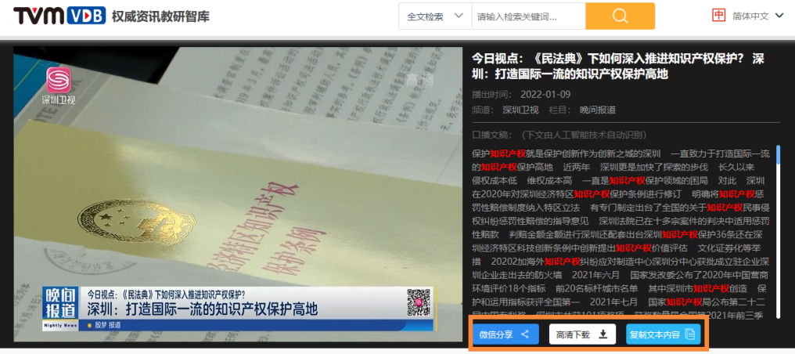Click the 殷梦 报道 reporter caption
This screenshot has width=795, height=354.
pyautogui.click(x=106, y=325)
